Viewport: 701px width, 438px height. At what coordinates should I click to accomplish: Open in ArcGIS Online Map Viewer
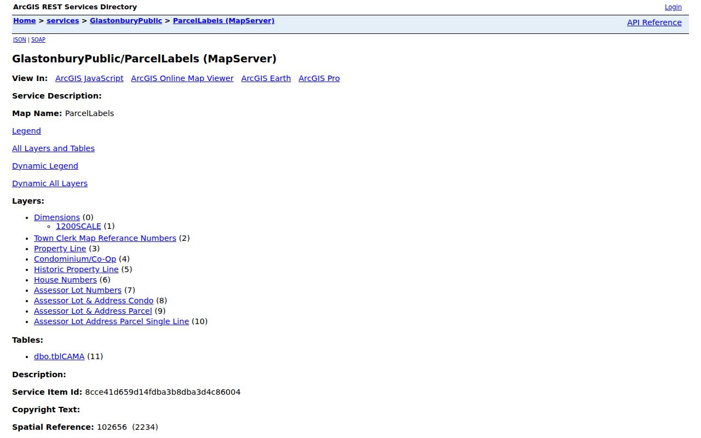pos(182,78)
